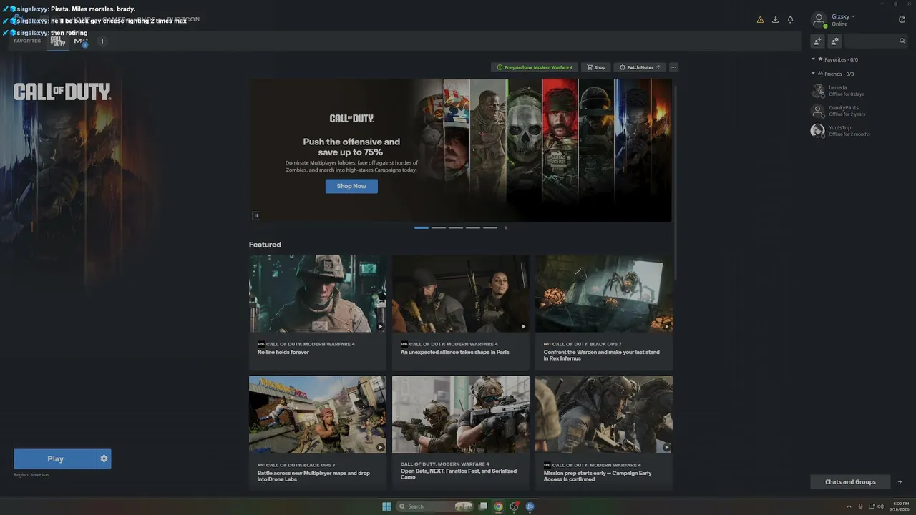Click Pre-purchase Modern Warfare 4 button
Image resolution: width=916 pixels, height=515 pixels.
click(535, 67)
